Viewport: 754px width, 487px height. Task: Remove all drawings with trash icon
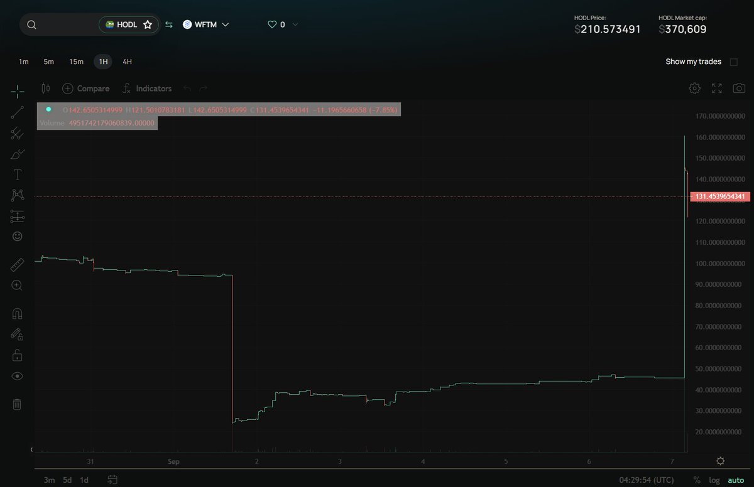[18, 404]
